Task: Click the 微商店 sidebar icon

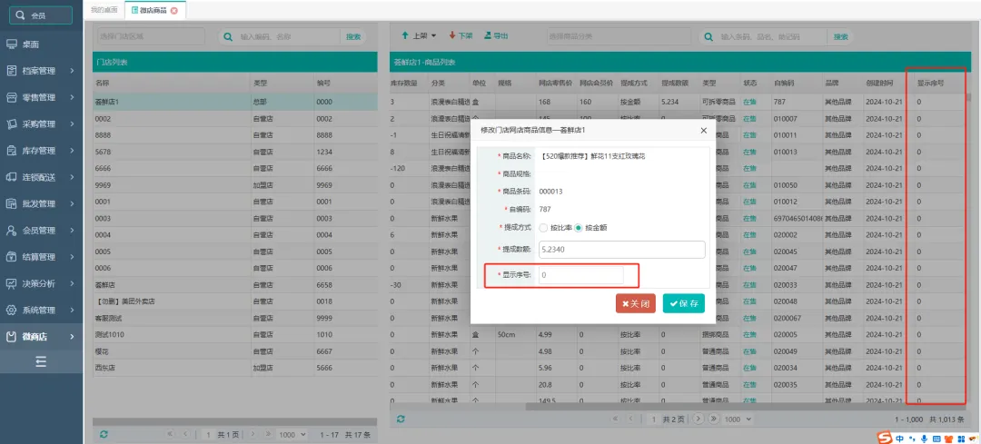Action: point(12,337)
